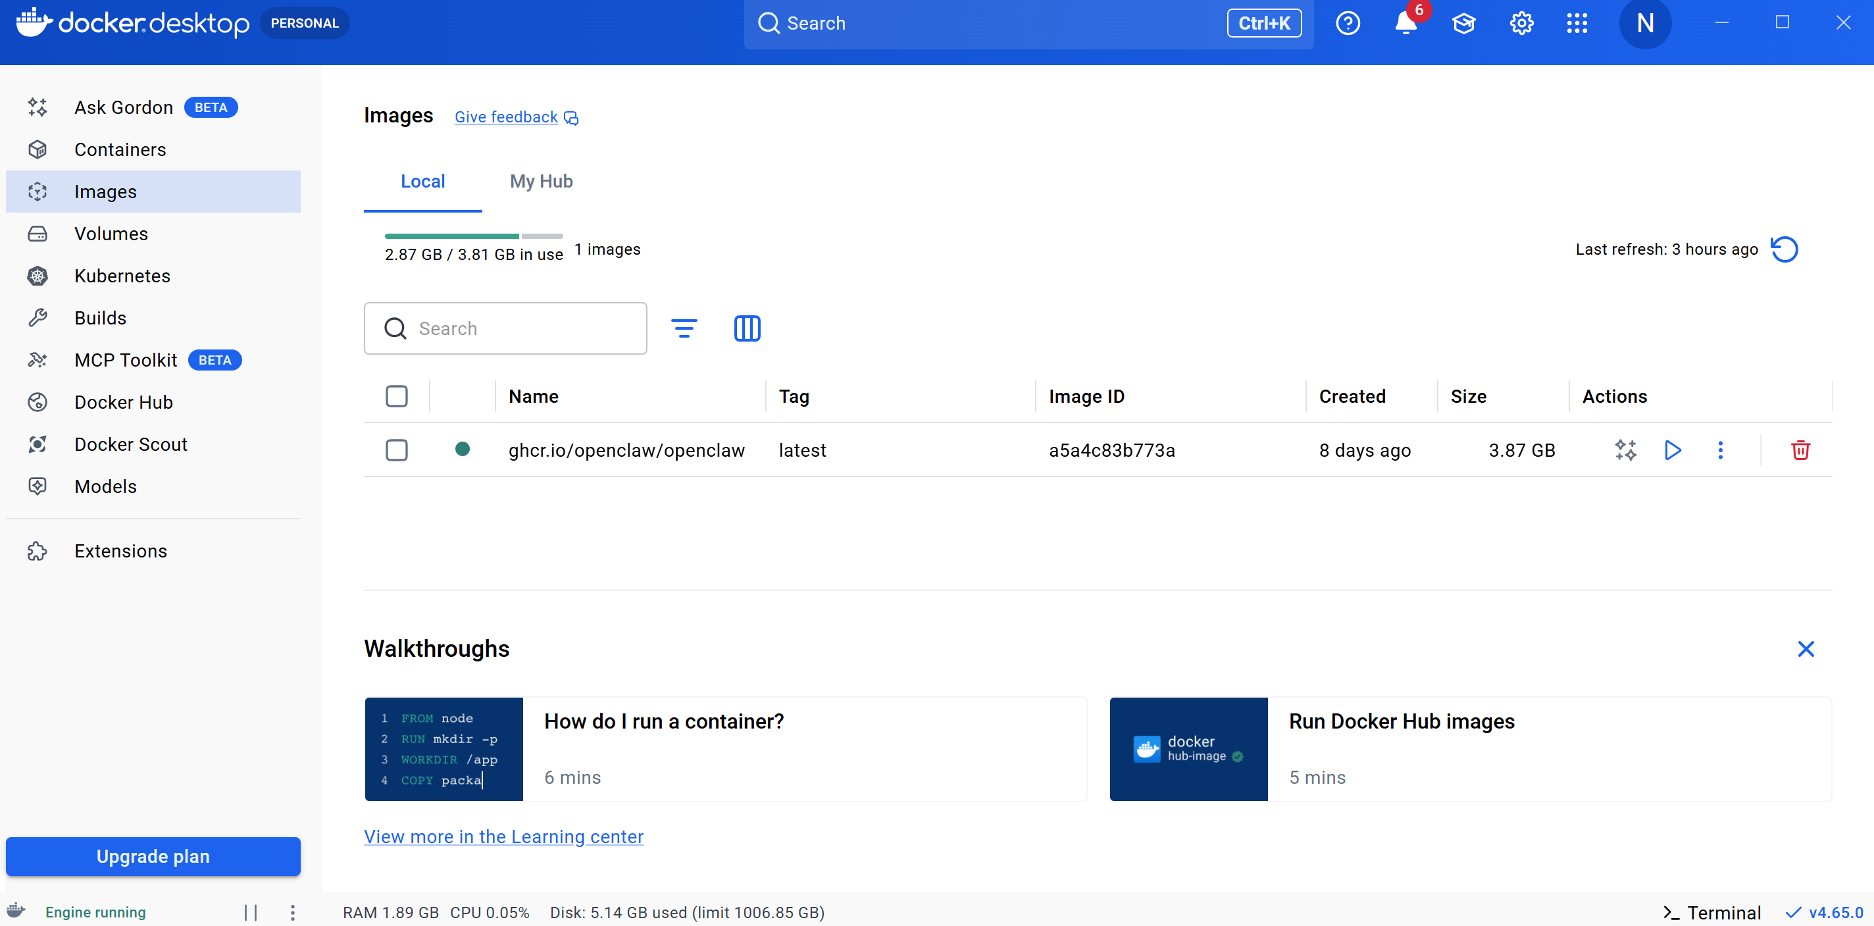The height and width of the screenshot is (926, 1874).
Task: Open Extensions in the sidebar
Action: [x=153, y=552]
